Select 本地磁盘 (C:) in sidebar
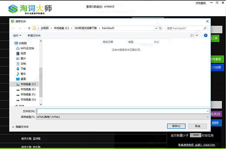Viewport: 226px width, 149px height. pyautogui.click(x=24, y=84)
